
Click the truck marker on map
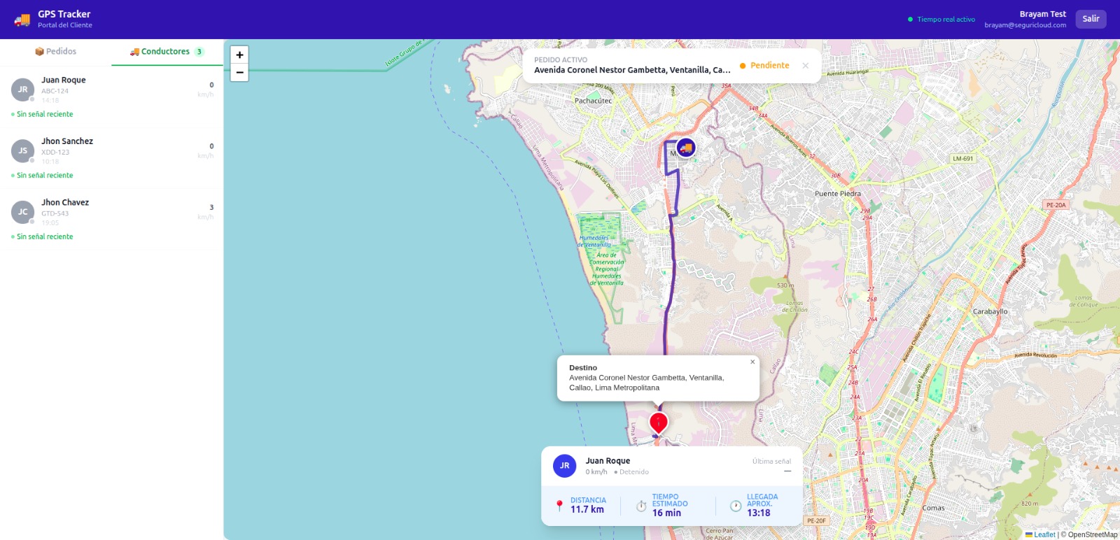[686, 148]
